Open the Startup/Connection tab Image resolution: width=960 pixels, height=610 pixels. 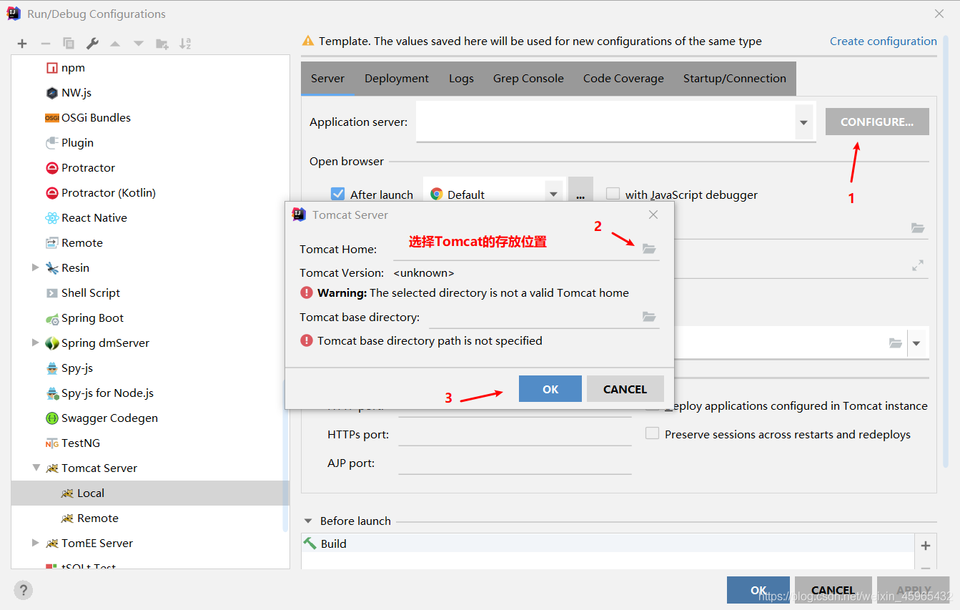734,79
